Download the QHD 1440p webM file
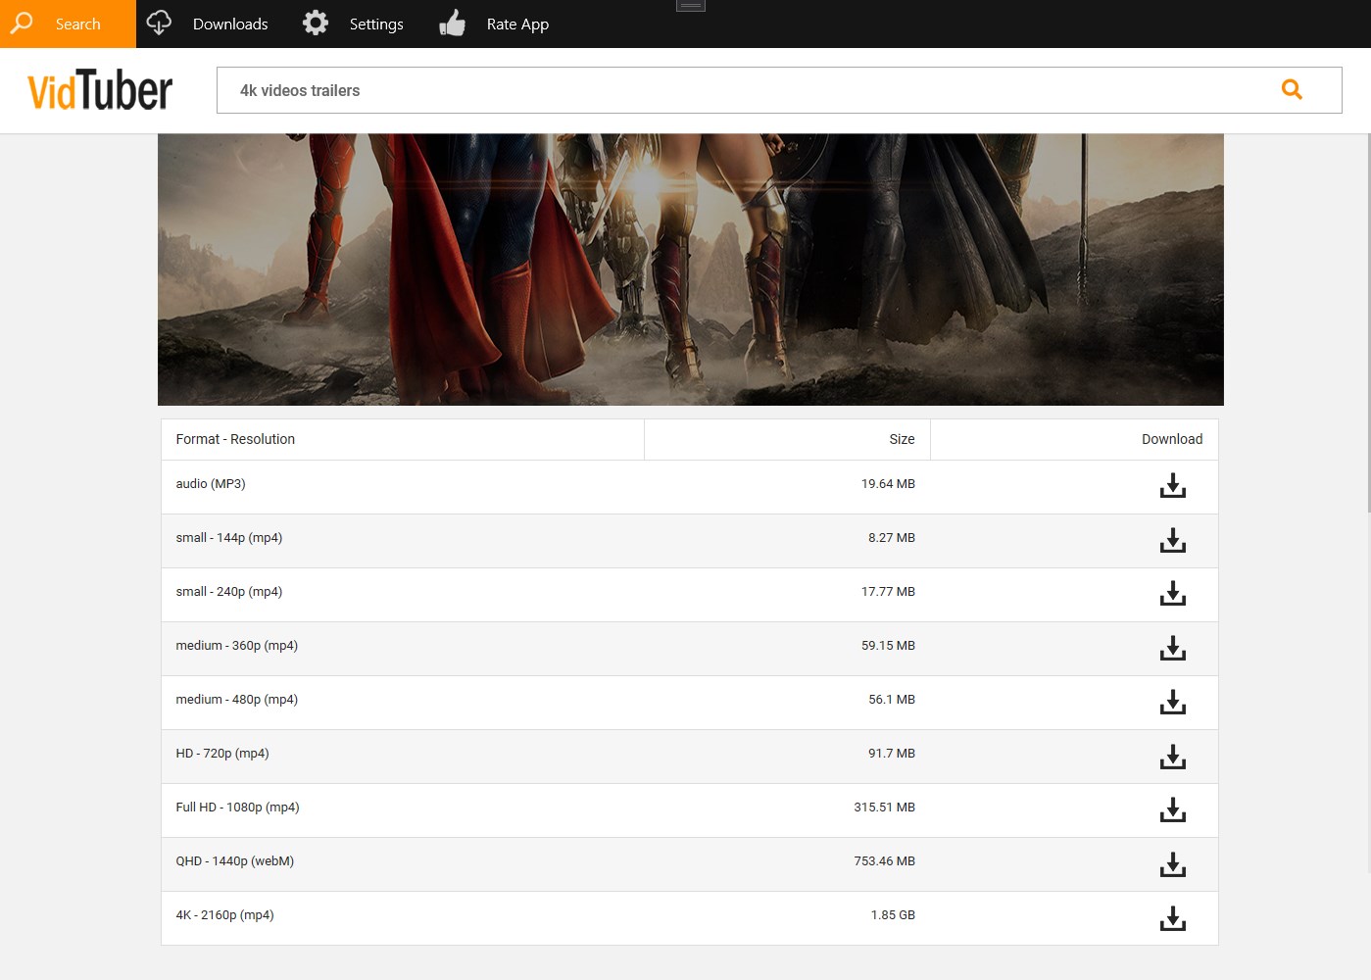The image size is (1371, 980). click(1172, 864)
